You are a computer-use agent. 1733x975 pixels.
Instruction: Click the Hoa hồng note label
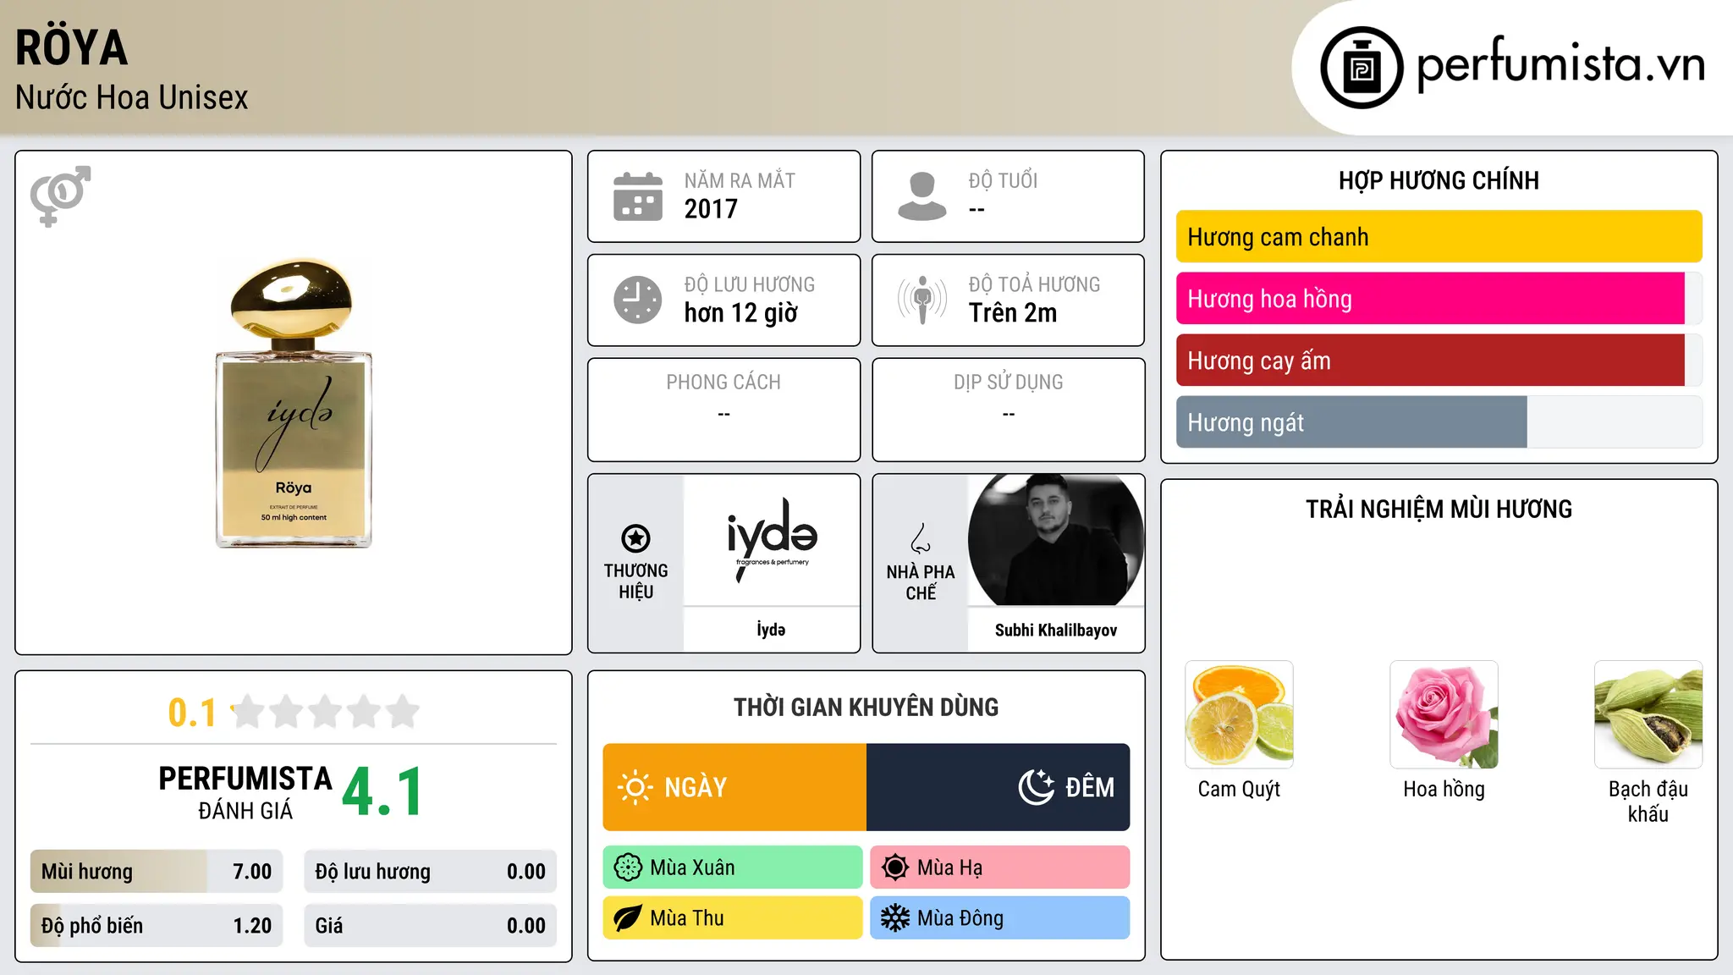1444,790
